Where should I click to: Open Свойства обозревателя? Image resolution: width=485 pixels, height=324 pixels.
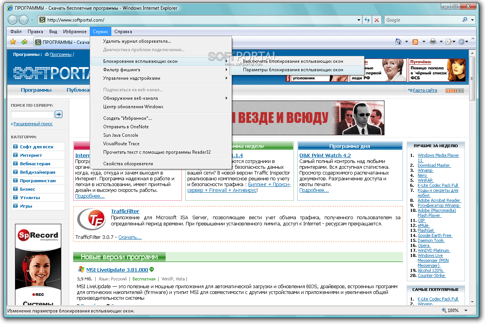(161, 164)
